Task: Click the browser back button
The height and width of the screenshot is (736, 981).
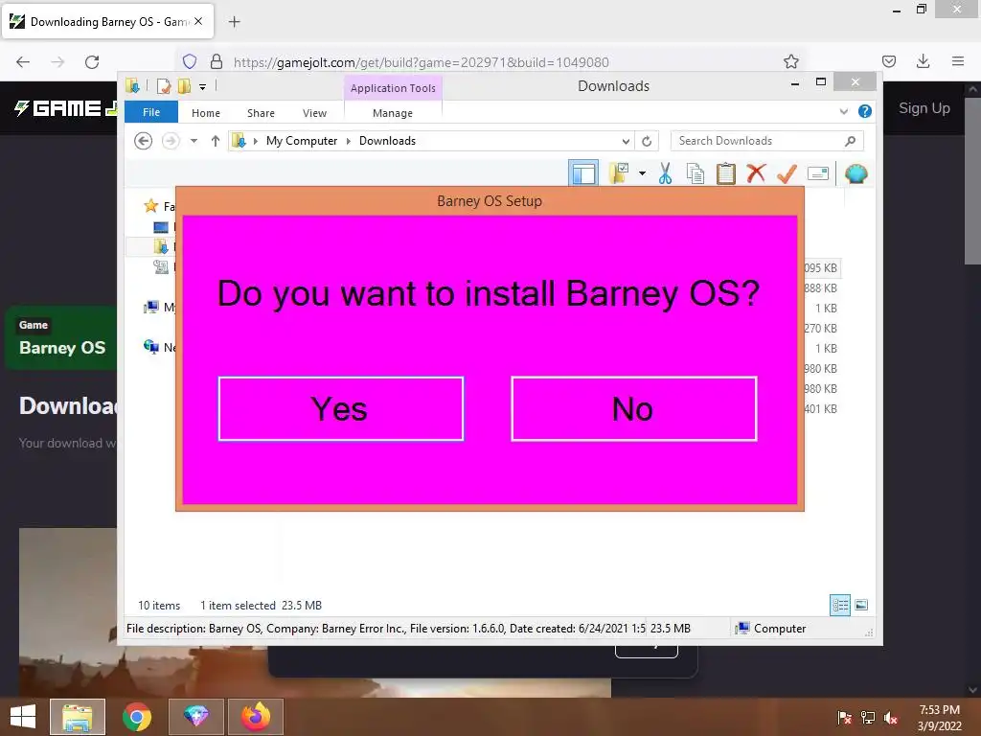Action: [23, 62]
